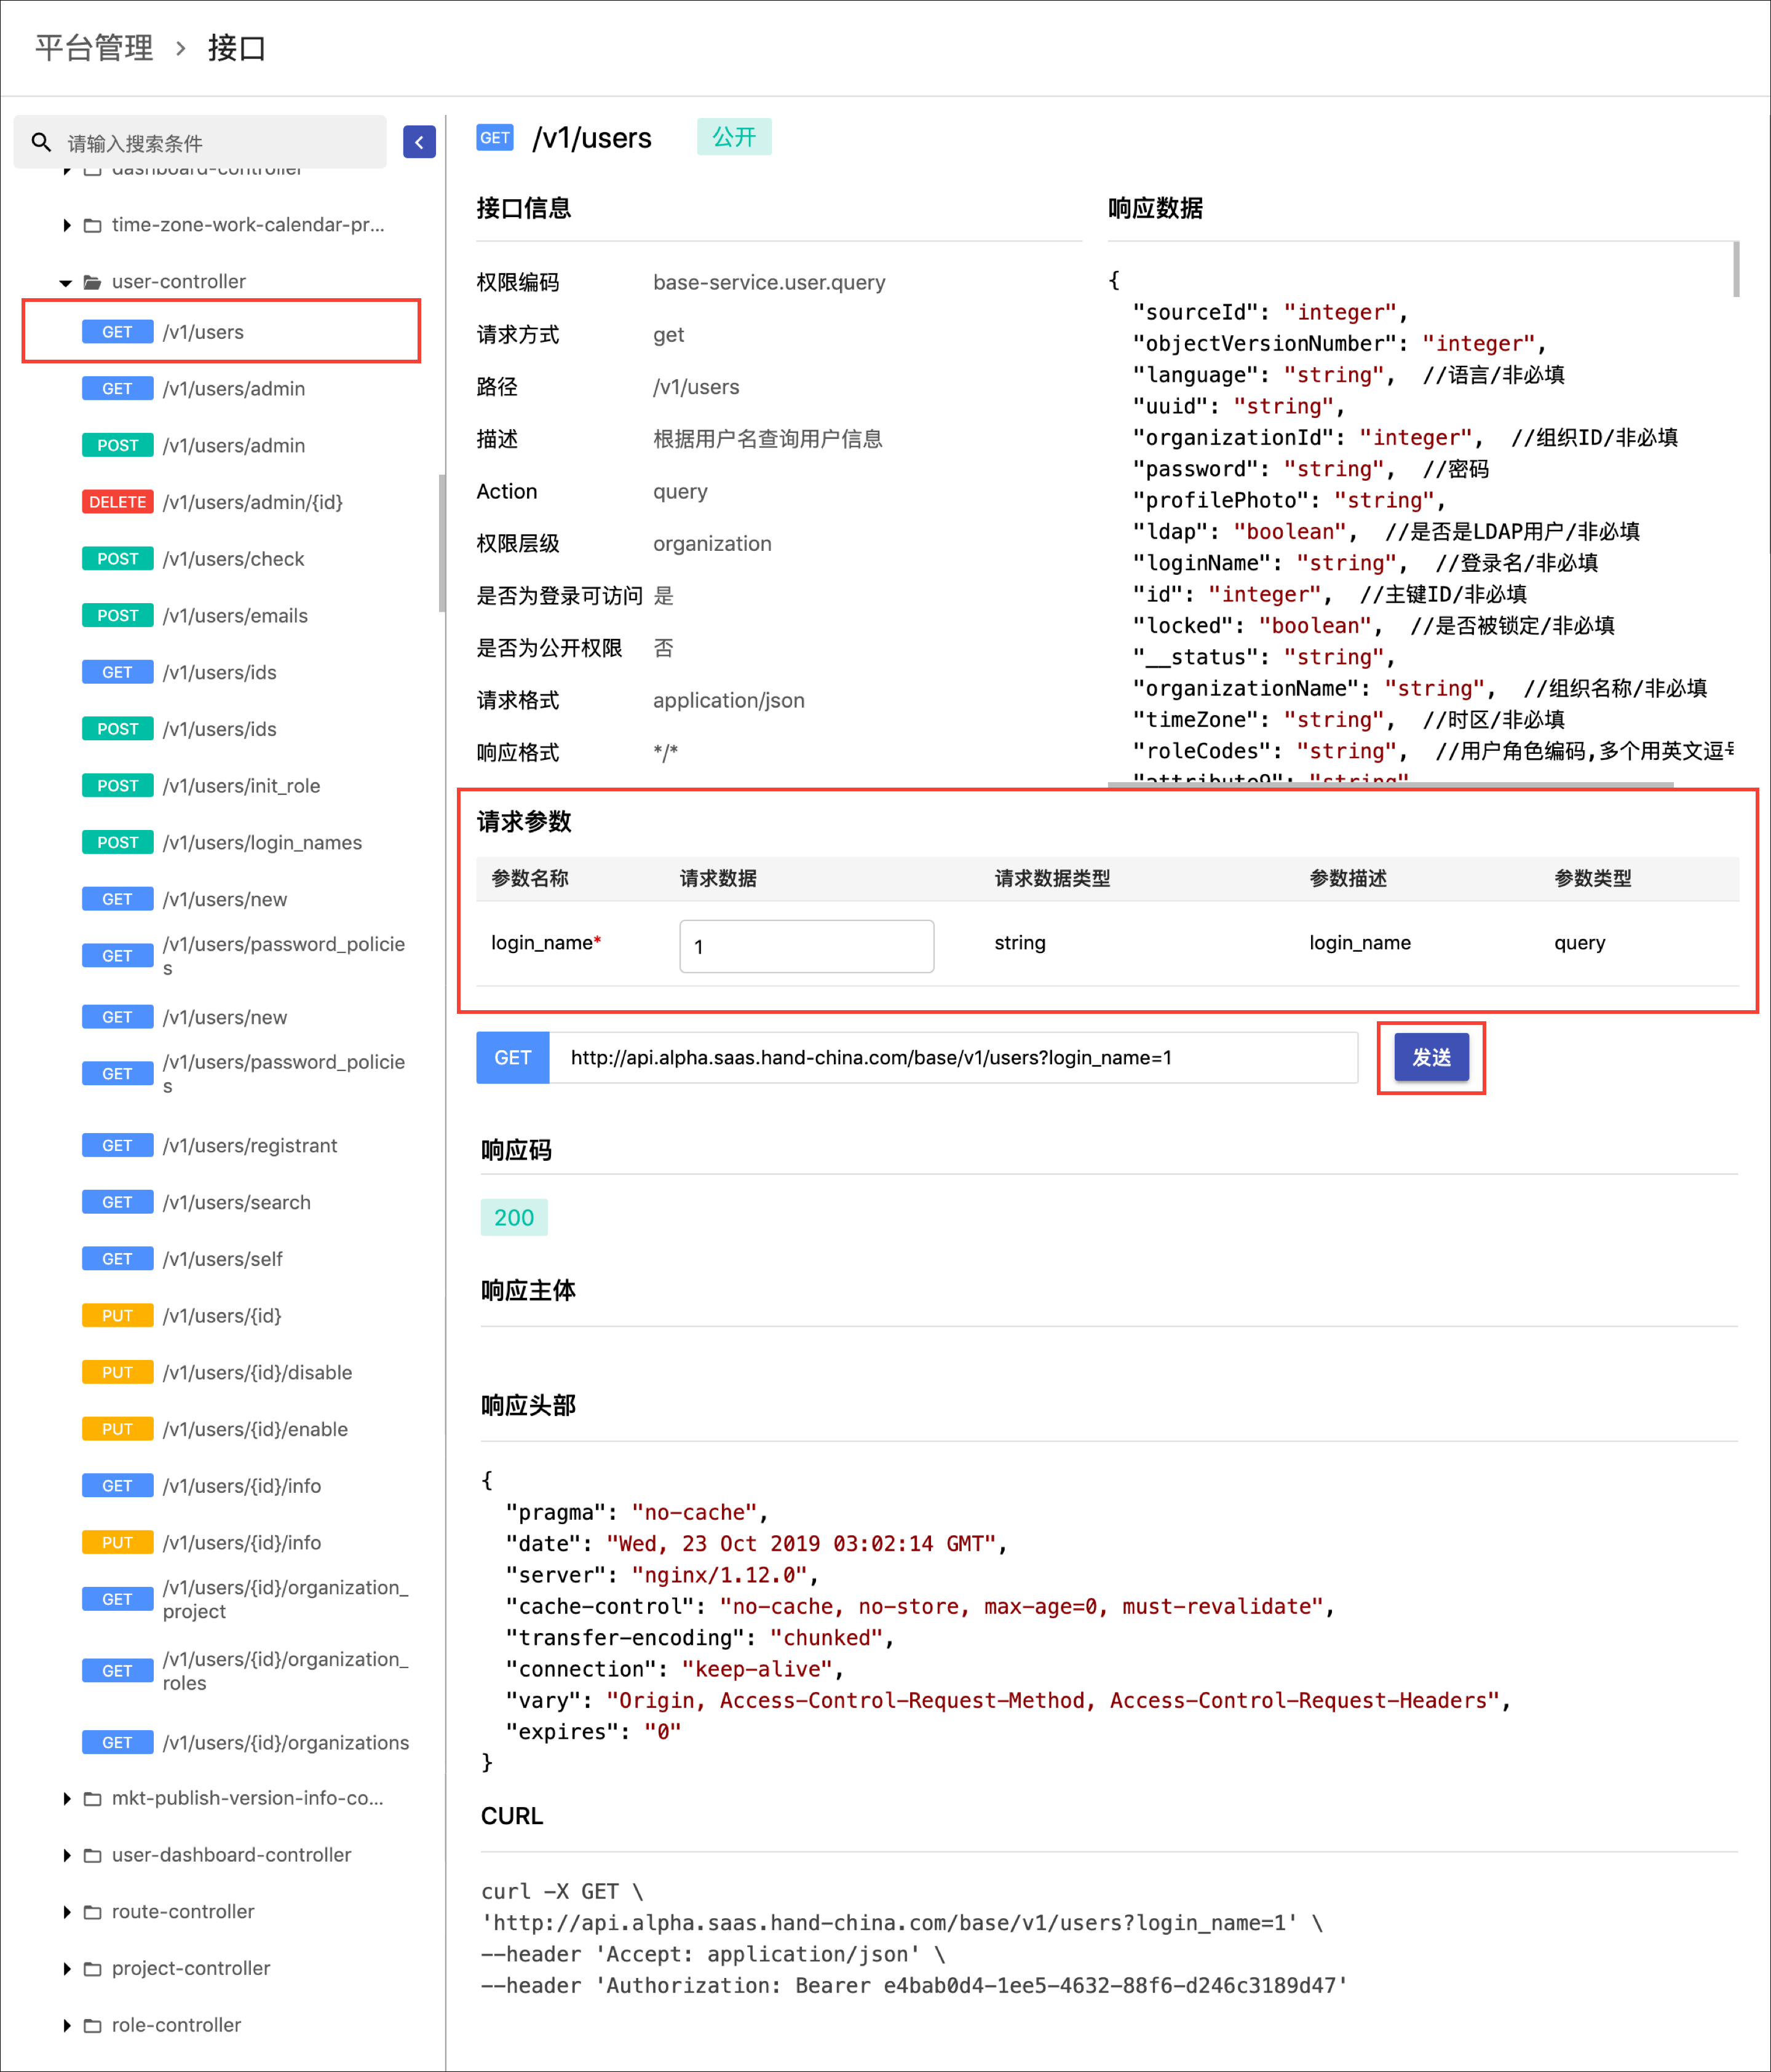Screen dimensions: 1771x2072
Task: Click the GET method label beside the request URL
Action: click(513, 1057)
